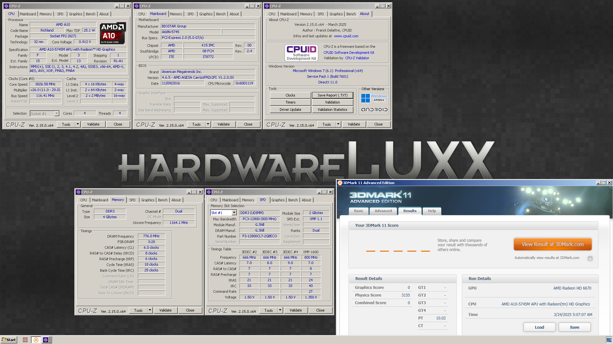613x344 pixels.
Task: Click Validate button in SPD window
Action: pyautogui.click(x=296, y=310)
